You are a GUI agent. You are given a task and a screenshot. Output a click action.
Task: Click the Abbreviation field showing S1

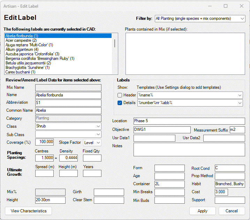click(68, 103)
